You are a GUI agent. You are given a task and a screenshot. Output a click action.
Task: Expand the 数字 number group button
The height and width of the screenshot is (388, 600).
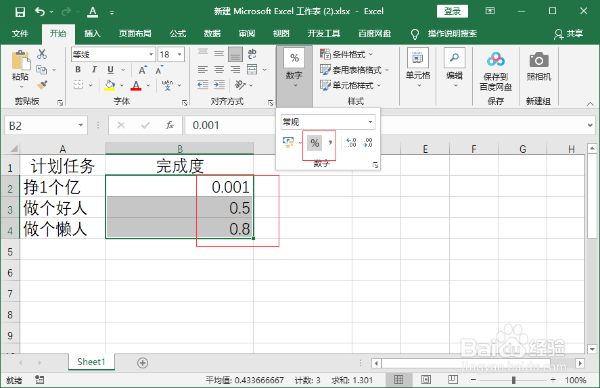[294, 76]
